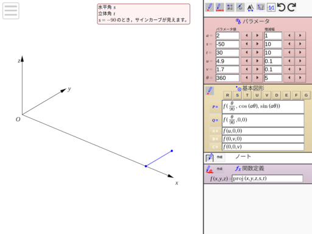Click the function definition 作成 button
The image size is (312, 234).
tap(220, 169)
